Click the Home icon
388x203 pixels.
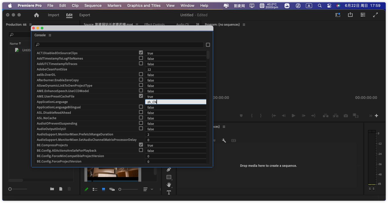37,15
